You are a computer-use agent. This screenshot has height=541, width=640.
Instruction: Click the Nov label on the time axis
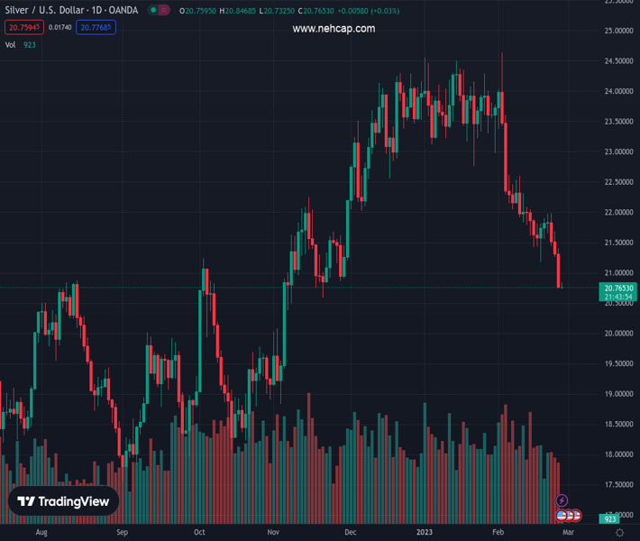coord(273,532)
